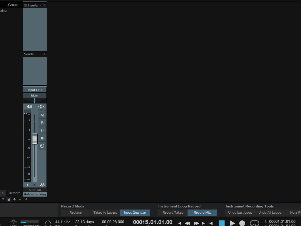
Task: Toggle the Loop Active transport button
Action: click(255, 223)
